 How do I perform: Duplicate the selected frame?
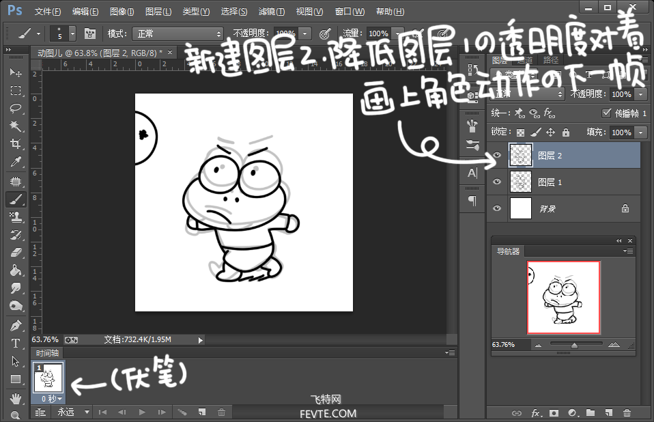coord(202,412)
